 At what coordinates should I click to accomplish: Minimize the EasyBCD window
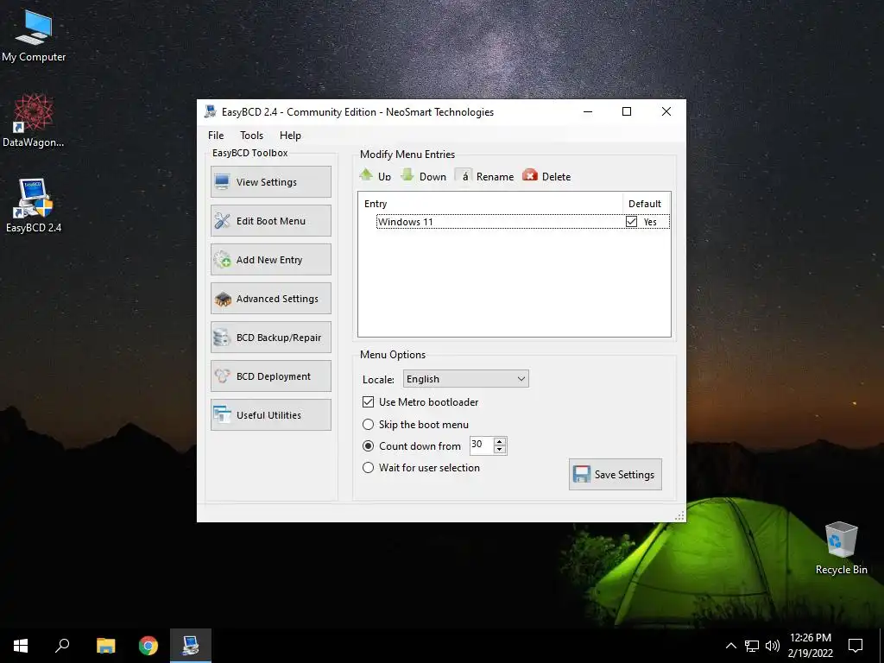pos(587,111)
